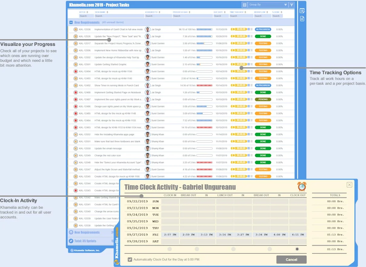
Task: Click the Search field under DUE DATE
Action: [221, 16]
